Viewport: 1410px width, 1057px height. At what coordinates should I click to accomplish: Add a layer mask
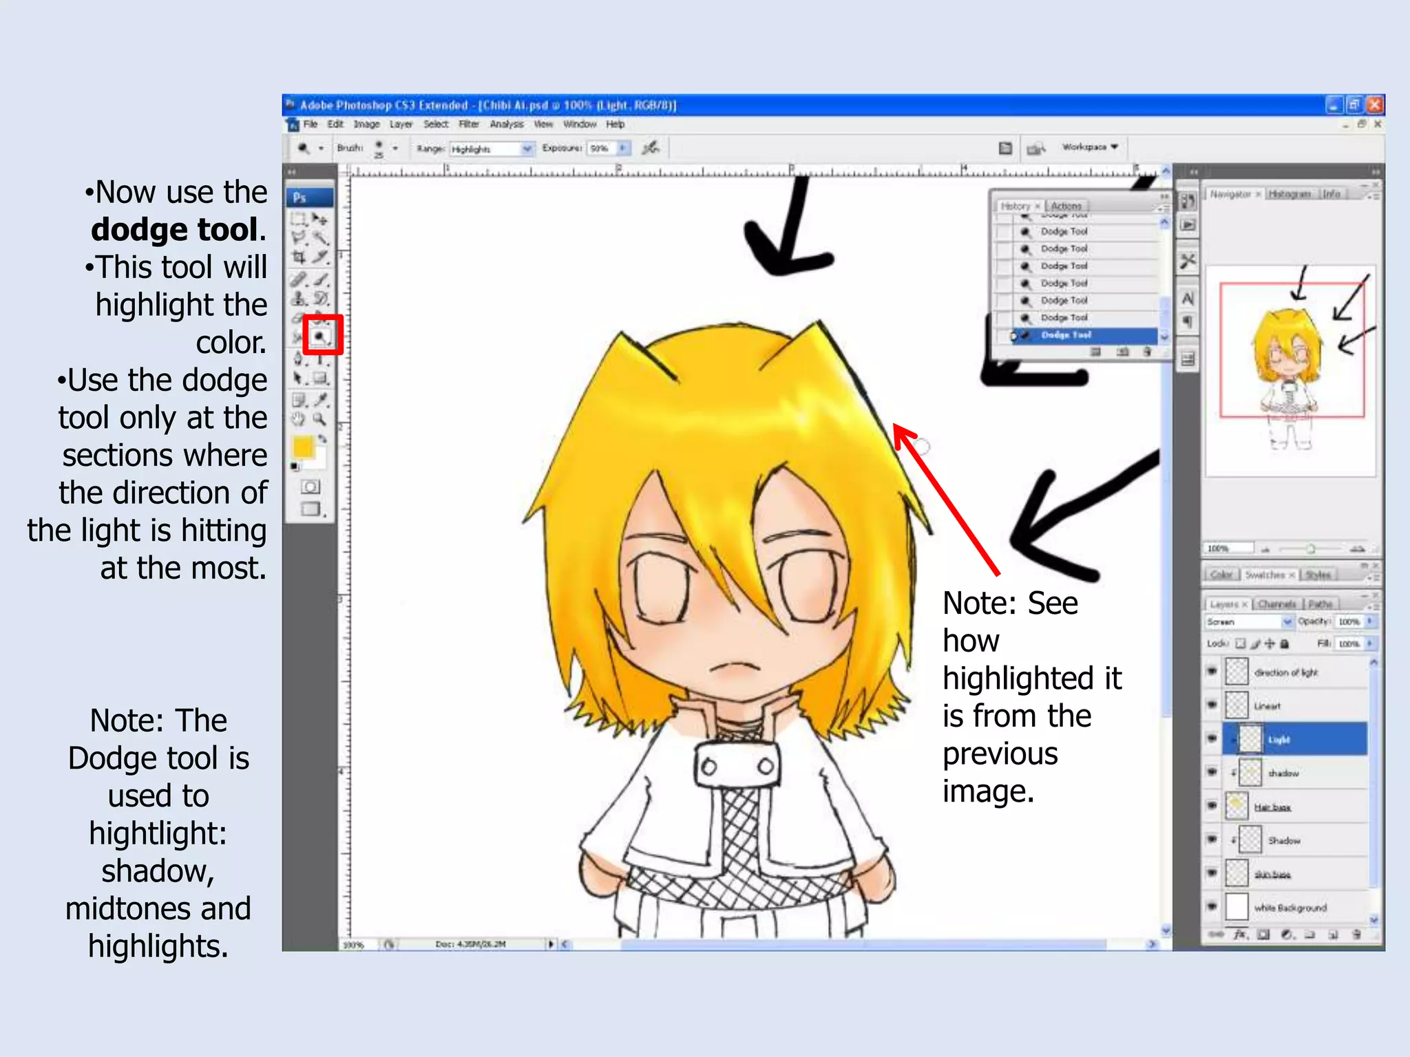[1263, 935]
